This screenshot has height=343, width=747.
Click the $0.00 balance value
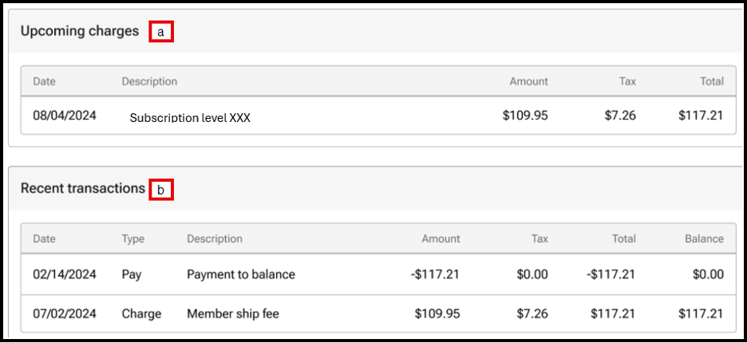tap(707, 274)
